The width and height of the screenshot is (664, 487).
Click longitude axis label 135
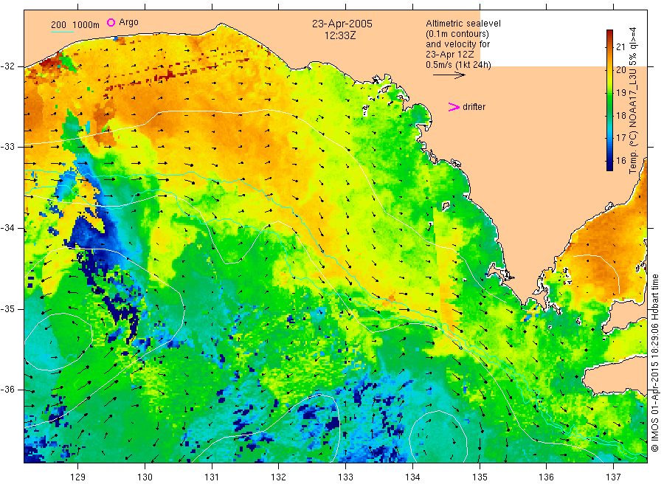[x=480, y=477]
